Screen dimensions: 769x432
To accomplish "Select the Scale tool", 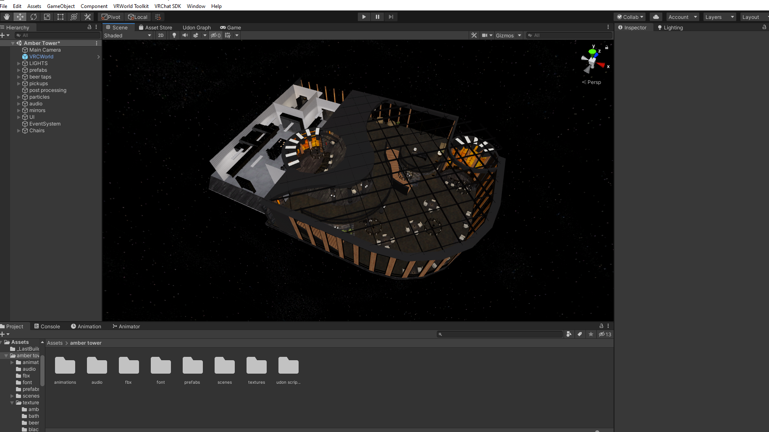I will coord(47,17).
